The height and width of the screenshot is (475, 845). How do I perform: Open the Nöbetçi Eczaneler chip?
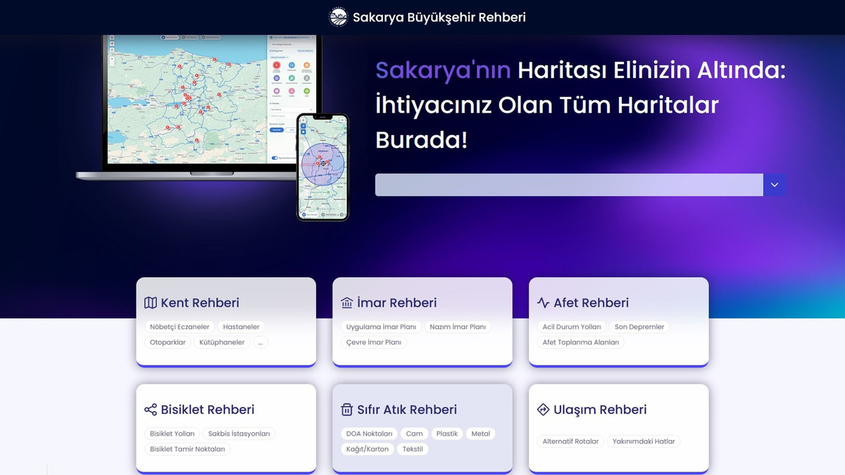(x=179, y=327)
